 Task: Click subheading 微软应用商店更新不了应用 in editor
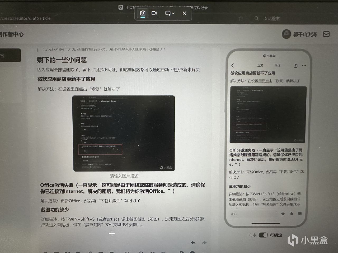[x=66, y=79]
